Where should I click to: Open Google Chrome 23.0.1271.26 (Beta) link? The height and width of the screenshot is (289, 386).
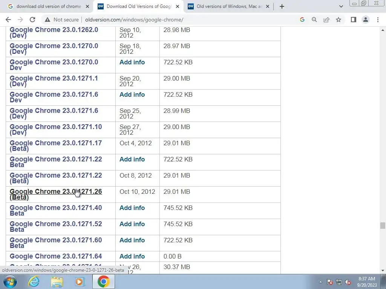(56, 195)
